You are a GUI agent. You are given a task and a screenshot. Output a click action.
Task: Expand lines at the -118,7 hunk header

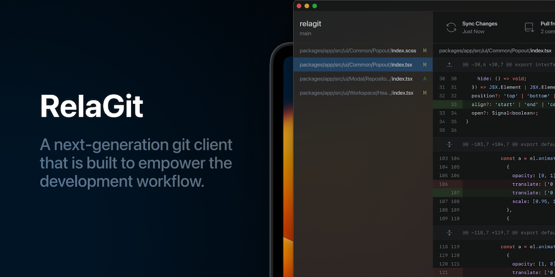point(449,233)
